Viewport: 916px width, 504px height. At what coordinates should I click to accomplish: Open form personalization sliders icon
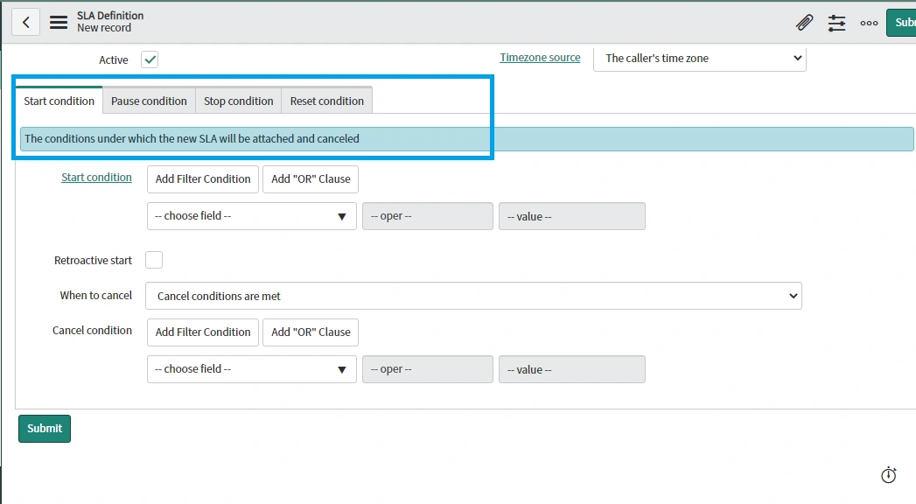[x=836, y=23]
